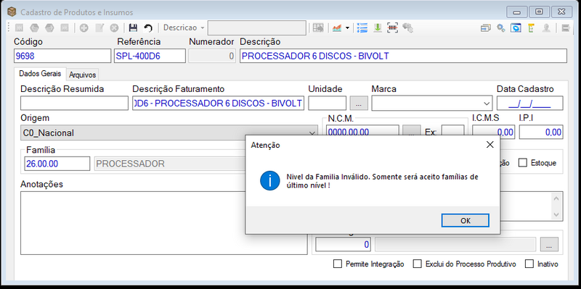This screenshot has height=289, width=581.
Task: Enable Permite Integração checkbox
Action: (338, 264)
